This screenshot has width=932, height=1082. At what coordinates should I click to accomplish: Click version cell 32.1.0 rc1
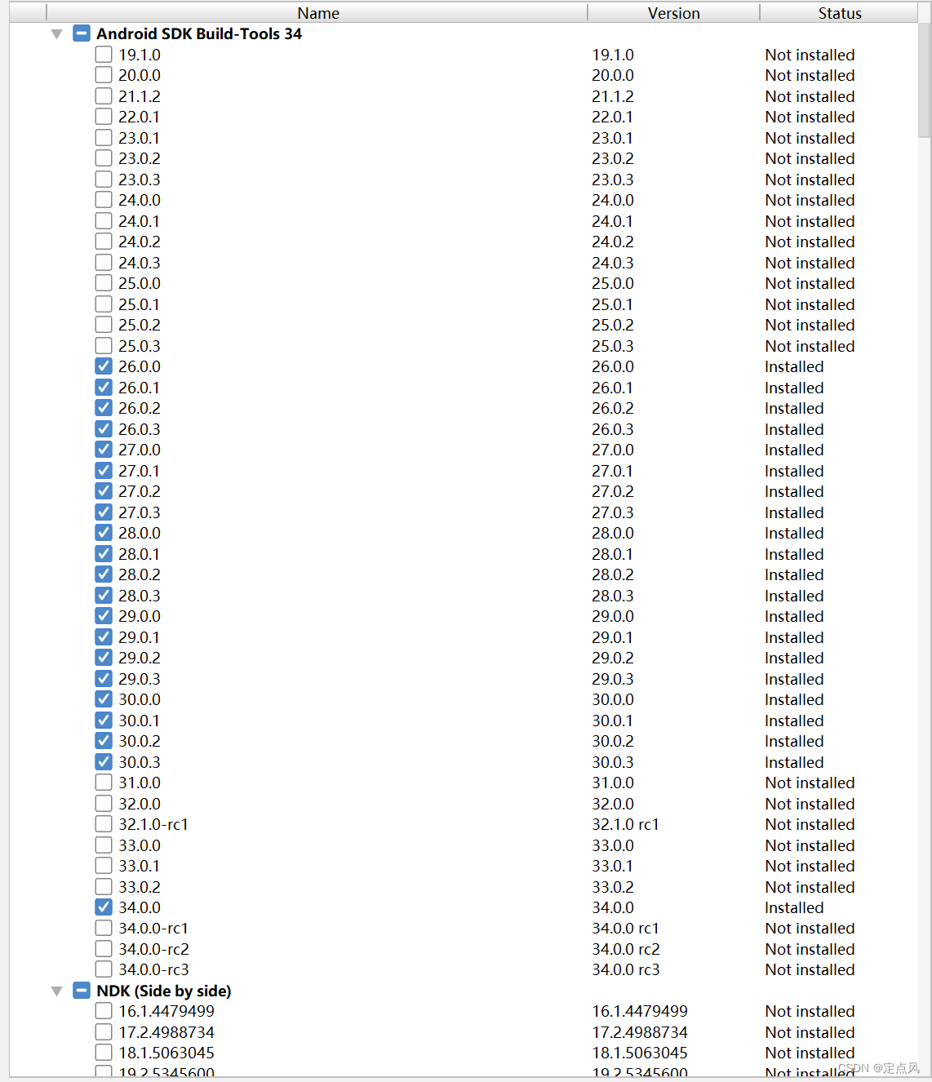(625, 824)
